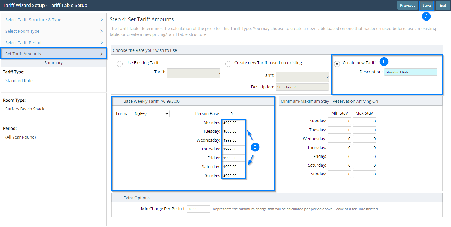Click chevron beside Select Tariff Structure & Type
451x227 pixels.
[101, 20]
